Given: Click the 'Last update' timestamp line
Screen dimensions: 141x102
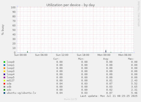Looking at the screenshot, I should 109,96.
